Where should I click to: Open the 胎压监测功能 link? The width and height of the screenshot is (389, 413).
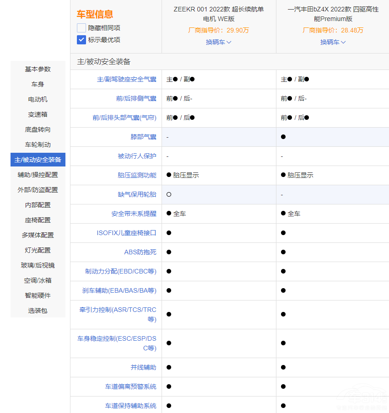(x=137, y=175)
